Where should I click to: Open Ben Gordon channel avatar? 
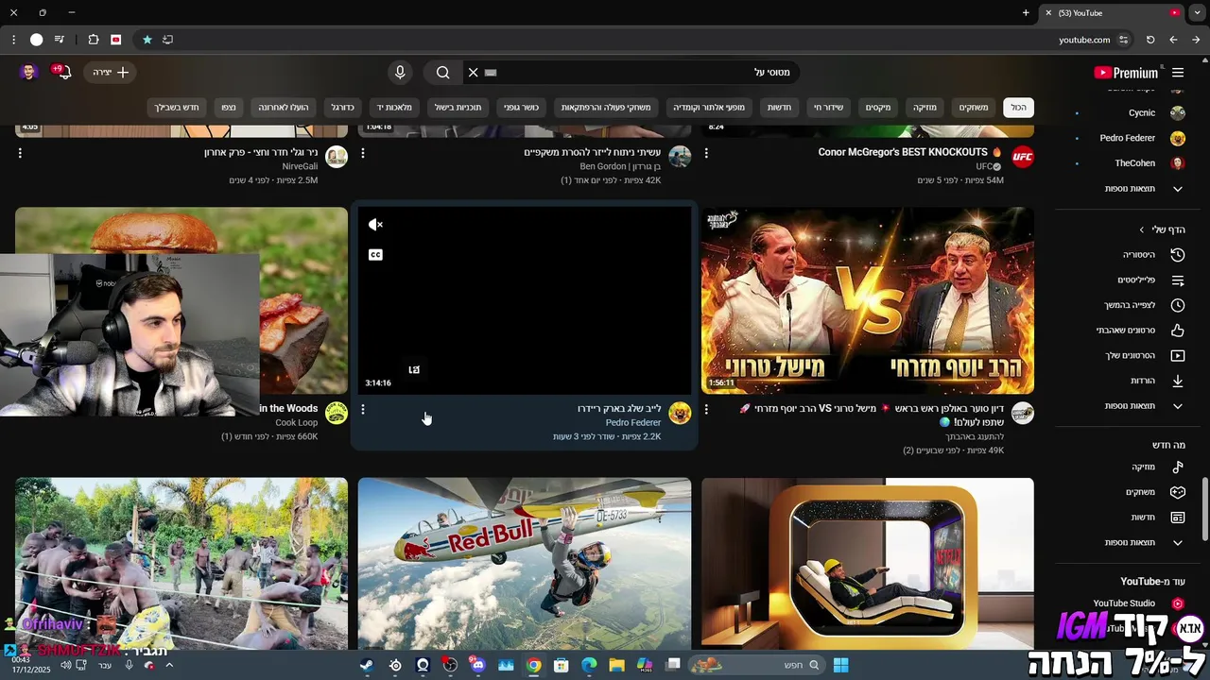[x=680, y=157]
